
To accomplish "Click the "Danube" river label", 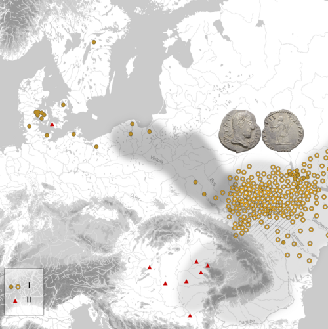I will 247,322.
